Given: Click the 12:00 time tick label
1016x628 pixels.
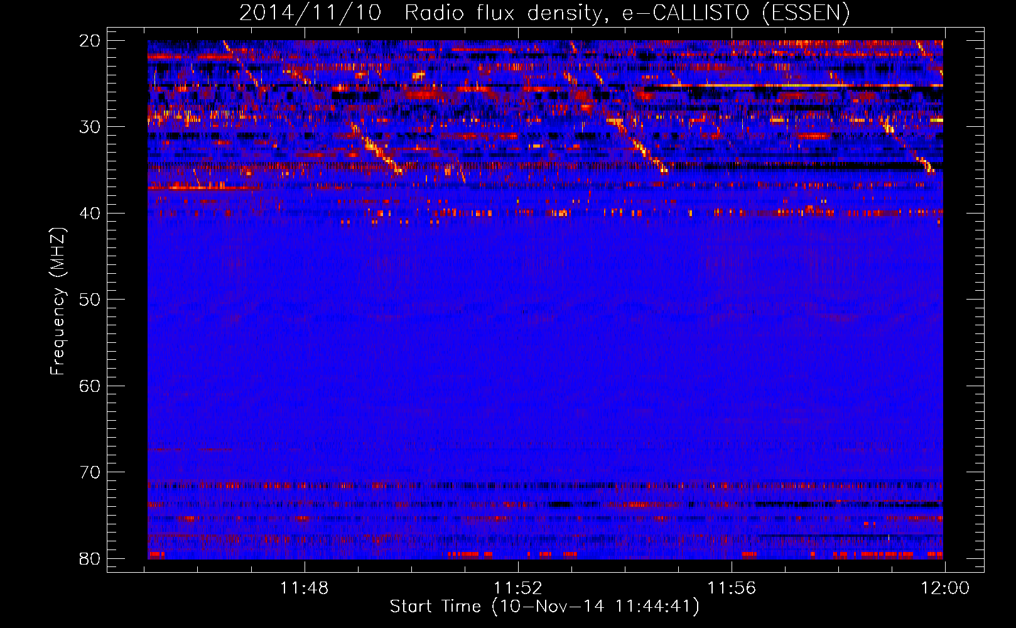Looking at the screenshot, I should [x=945, y=588].
